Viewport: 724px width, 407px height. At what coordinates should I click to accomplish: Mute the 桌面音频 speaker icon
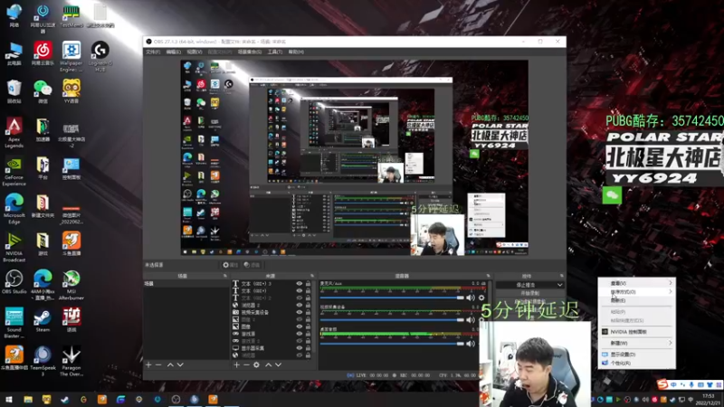click(x=471, y=344)
